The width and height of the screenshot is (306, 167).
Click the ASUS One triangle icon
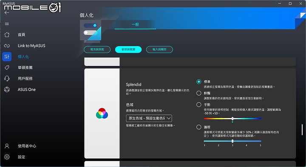(x=7, y=90)
